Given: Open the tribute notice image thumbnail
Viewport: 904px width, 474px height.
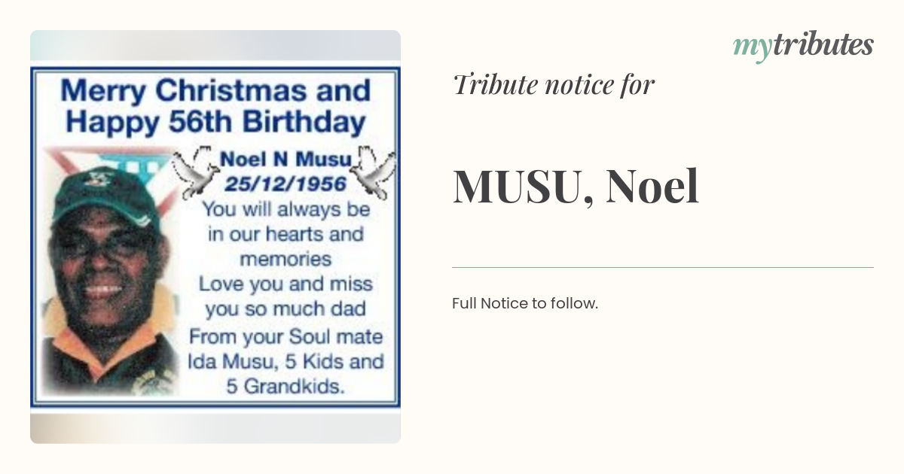Looking at the screenshot, I should click(215, 237).
